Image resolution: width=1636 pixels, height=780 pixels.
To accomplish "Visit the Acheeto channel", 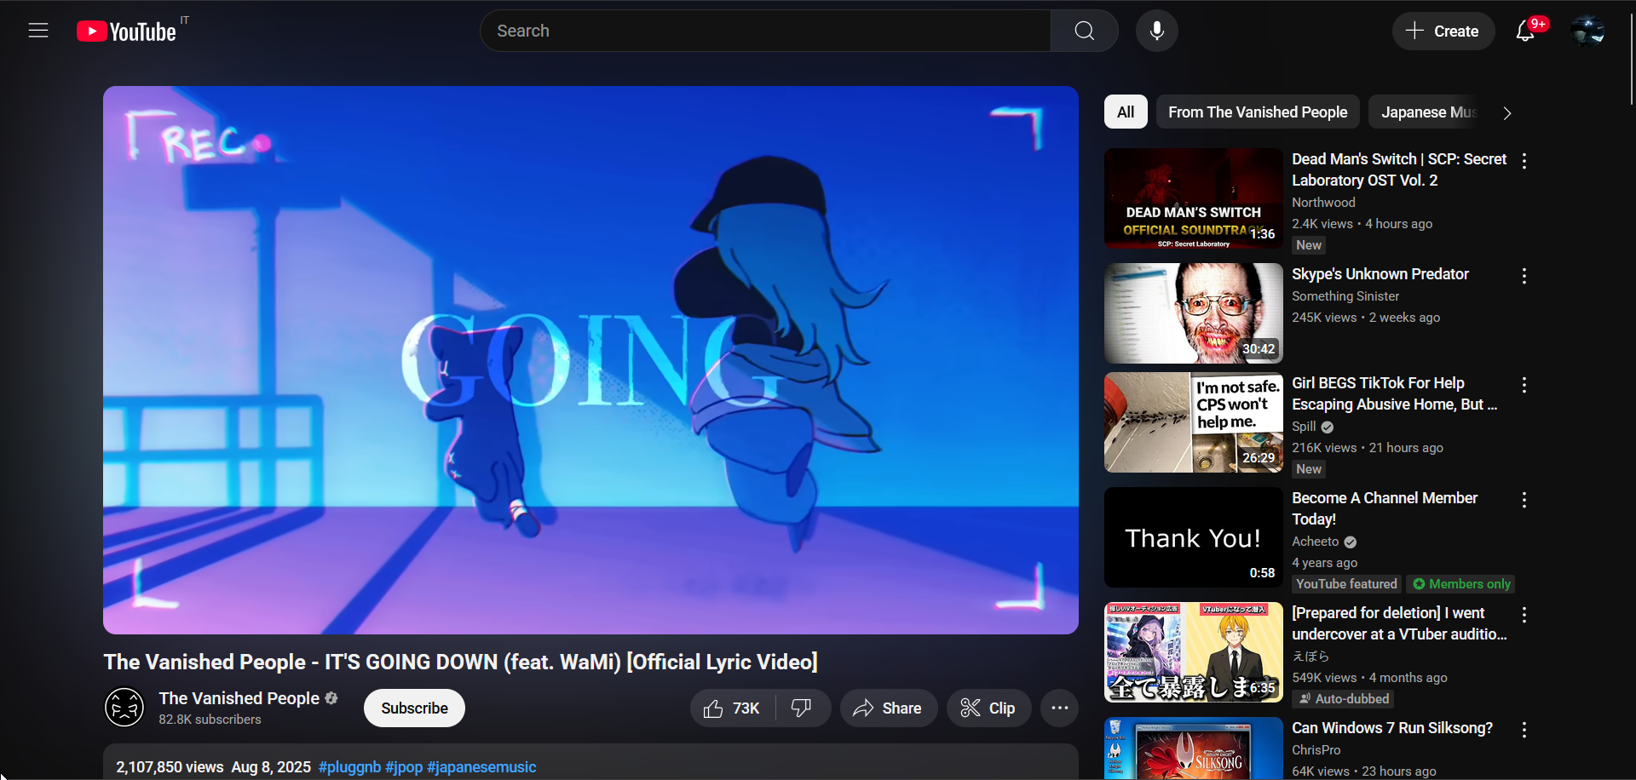I will click(1315, 542).
